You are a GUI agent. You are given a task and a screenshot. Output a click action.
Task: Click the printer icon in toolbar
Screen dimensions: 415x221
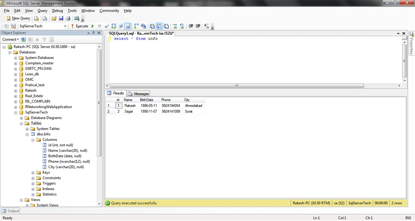[68, 18]
